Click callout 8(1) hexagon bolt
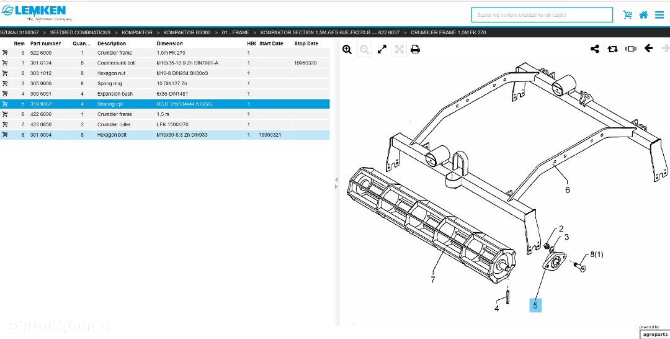Viewport: 670px width, 339px height. tap(597, 255)
